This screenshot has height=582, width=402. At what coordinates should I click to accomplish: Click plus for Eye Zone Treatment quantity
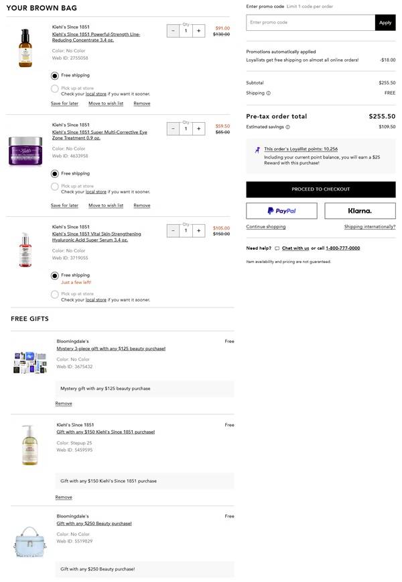198,128
